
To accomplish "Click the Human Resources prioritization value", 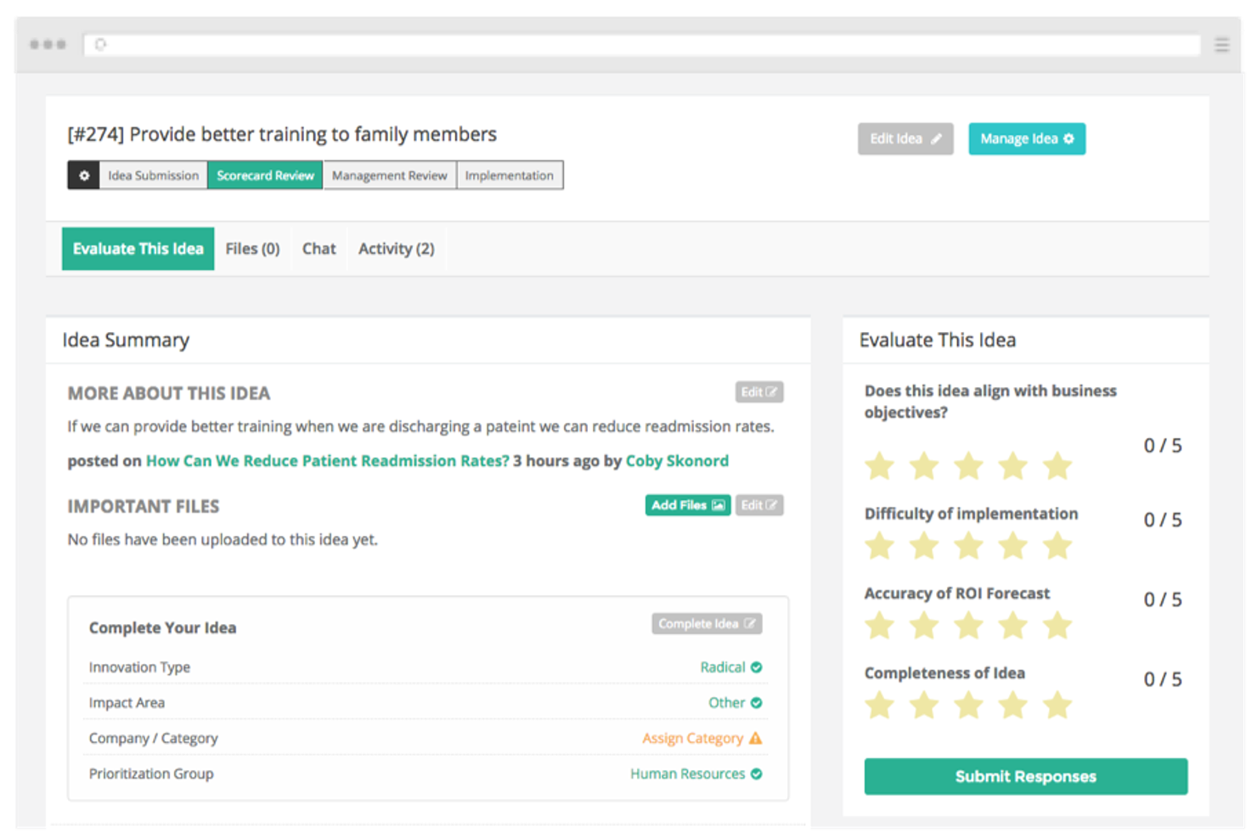I will pyautogui.click(x=687, y=774).
